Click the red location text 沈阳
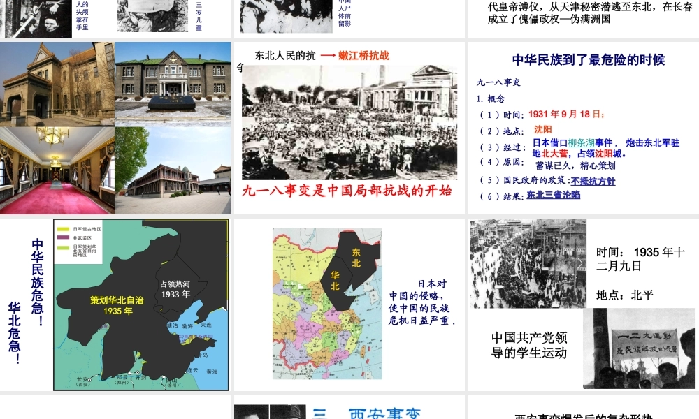 point(543,130)
